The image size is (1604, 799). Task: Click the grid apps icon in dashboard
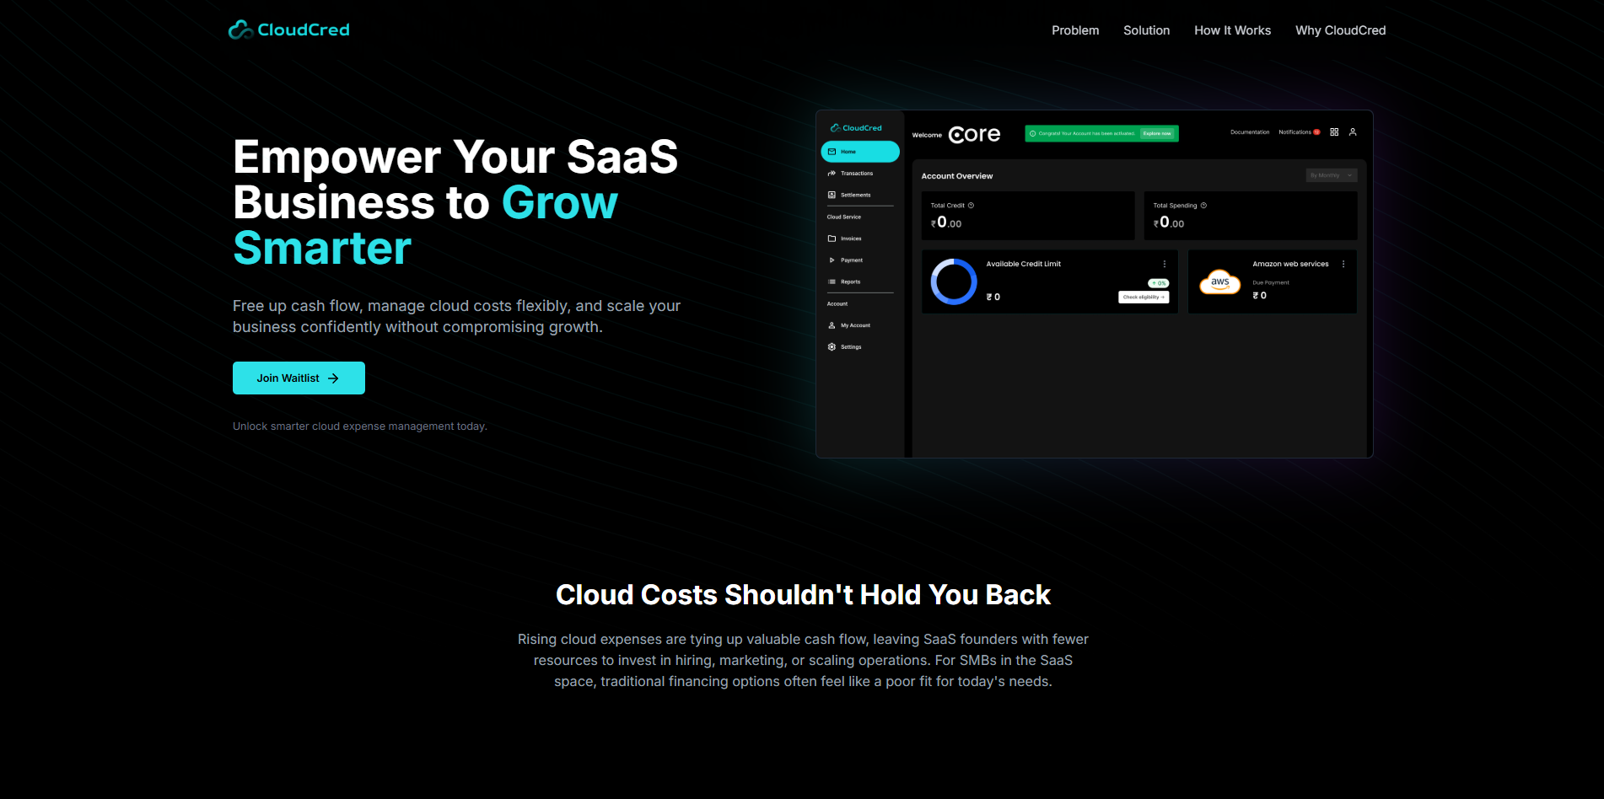pyautogui.click(x=1334, y=132)
